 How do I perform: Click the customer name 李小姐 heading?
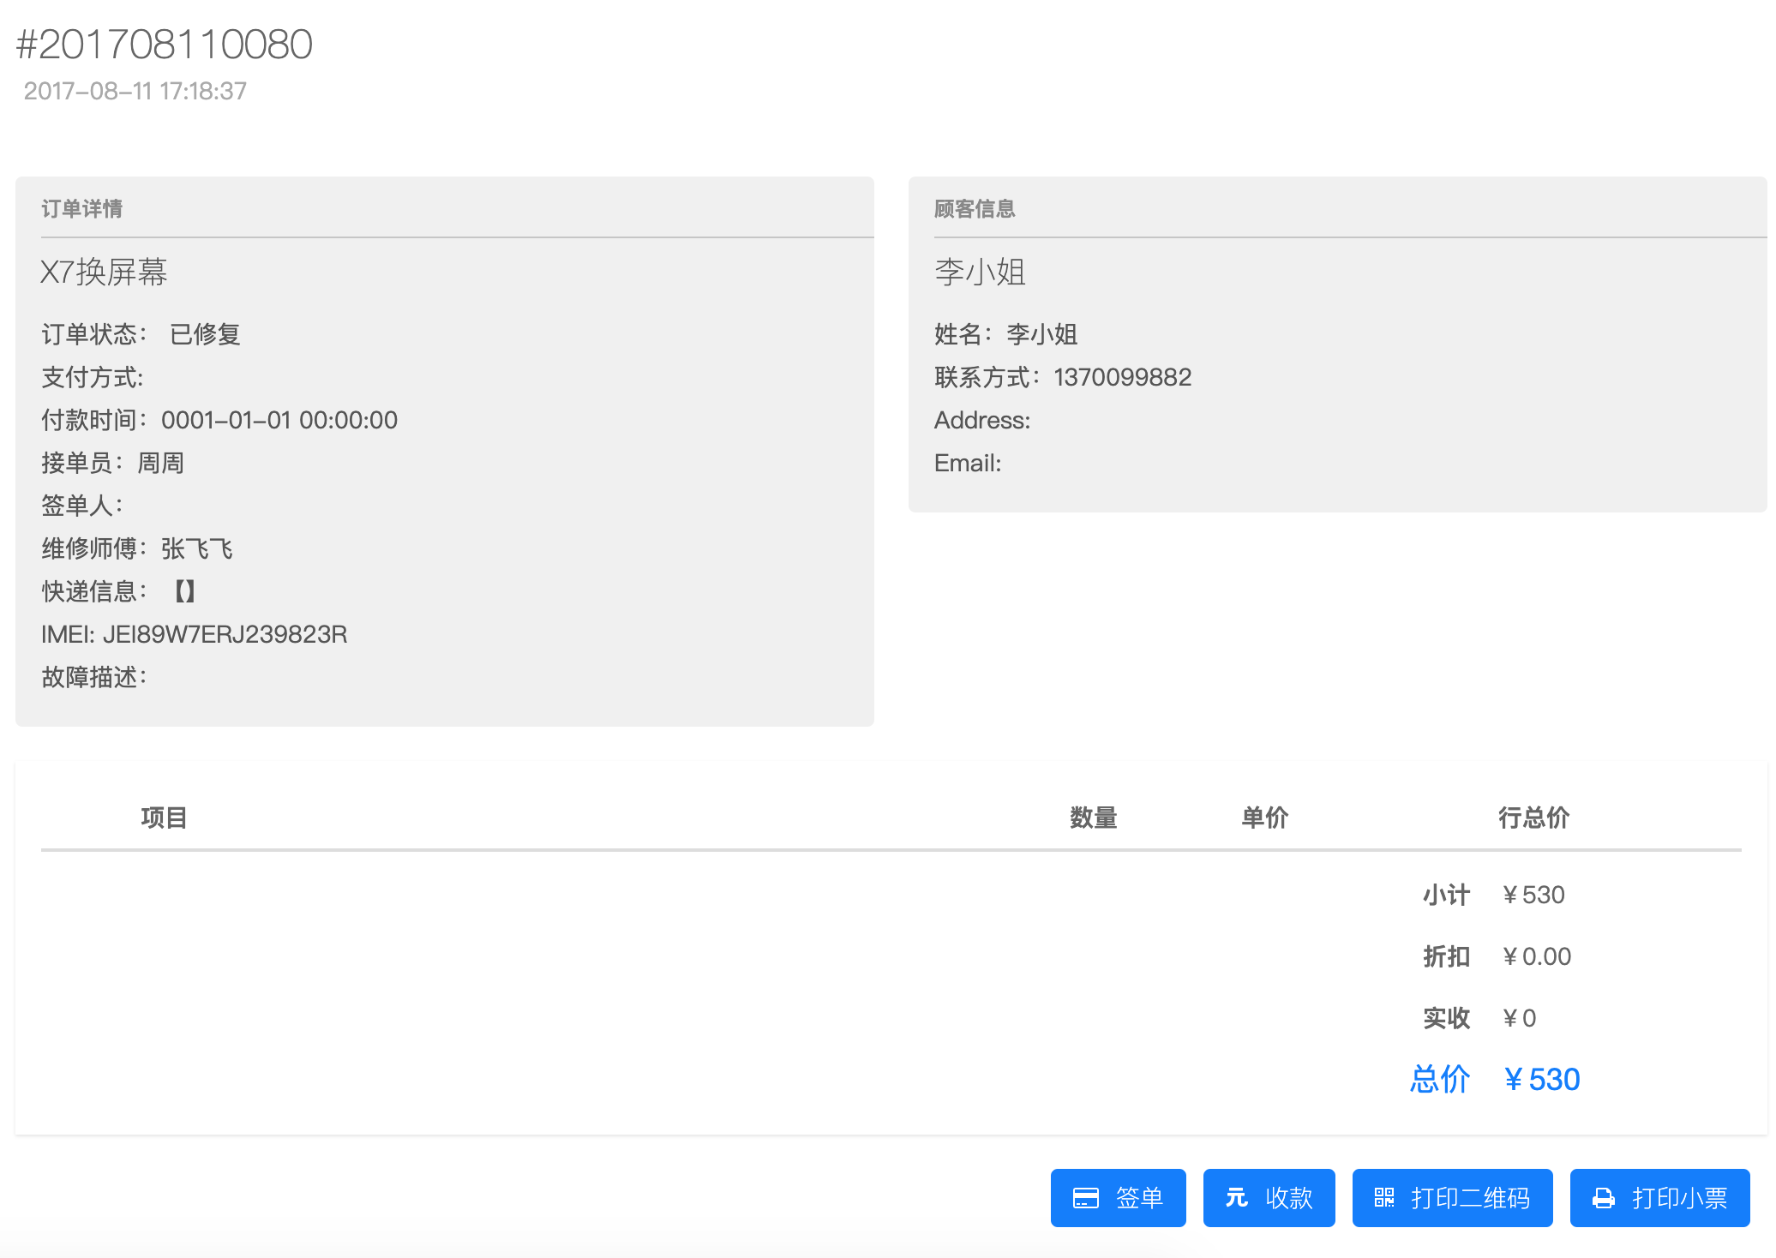click(981, 273)
